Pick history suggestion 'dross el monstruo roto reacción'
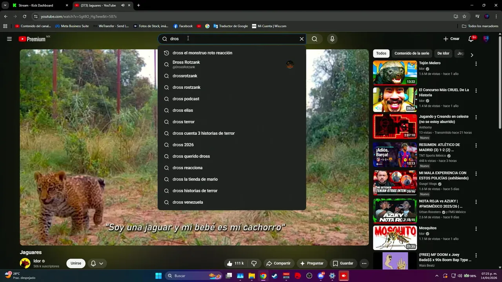Image resolution: width=502 pixels, height=282 pixels. 232,53
